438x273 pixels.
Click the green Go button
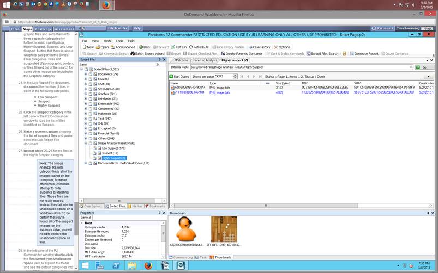coord(424,67)
